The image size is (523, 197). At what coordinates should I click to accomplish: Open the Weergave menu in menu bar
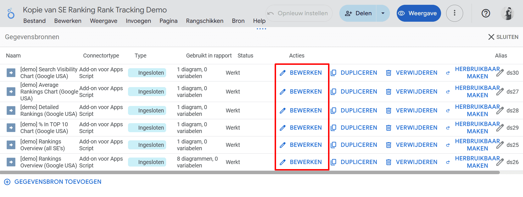pyautogui.click(x=103, y=21)
